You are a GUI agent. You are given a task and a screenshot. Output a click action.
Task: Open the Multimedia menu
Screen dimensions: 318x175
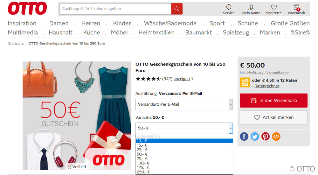click(23, 32)
